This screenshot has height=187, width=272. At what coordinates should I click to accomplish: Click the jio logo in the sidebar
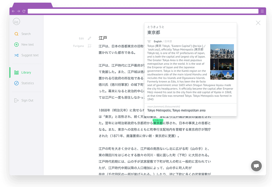pos(17,21)
